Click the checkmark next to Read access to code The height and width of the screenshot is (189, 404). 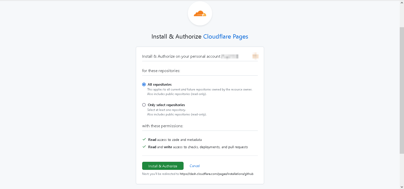click(x=144, y=139)
